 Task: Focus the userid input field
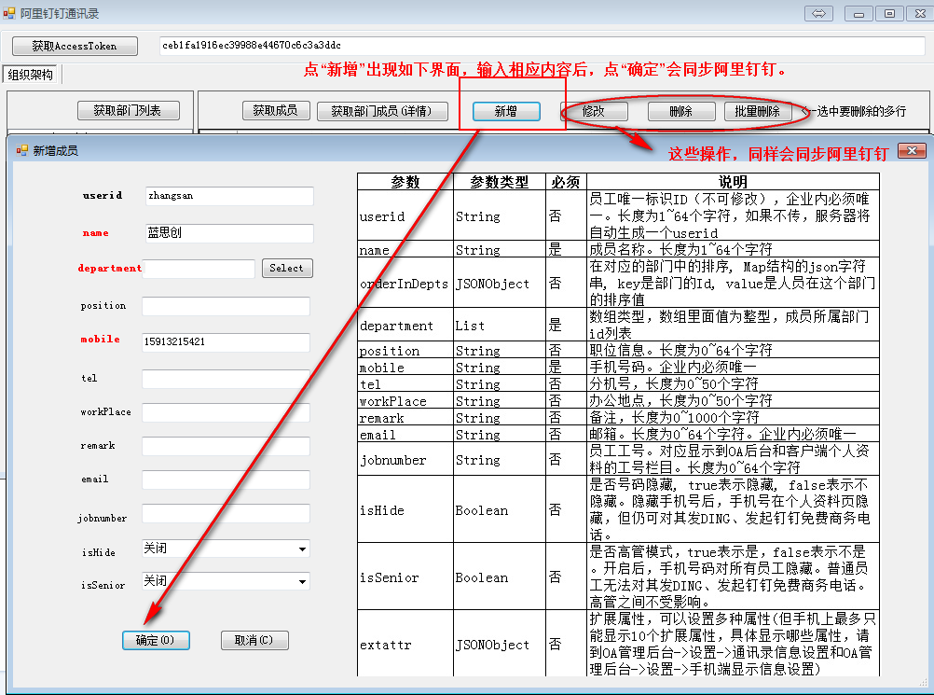(x=227, y=196)
